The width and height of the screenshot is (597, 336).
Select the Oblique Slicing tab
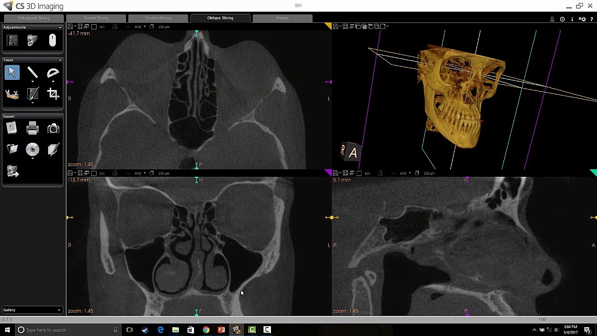pos(220,18)
